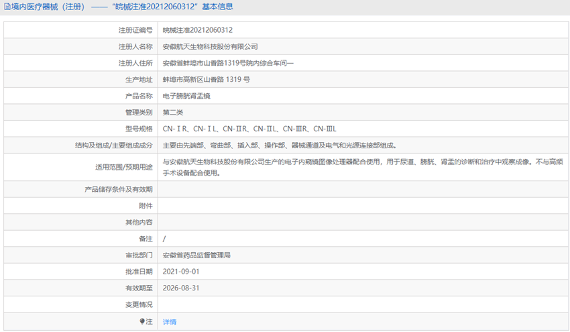The width and height of the screenshot is (570, 332).
Task: Click the 注册人名称 label
Action: (135, 46)
